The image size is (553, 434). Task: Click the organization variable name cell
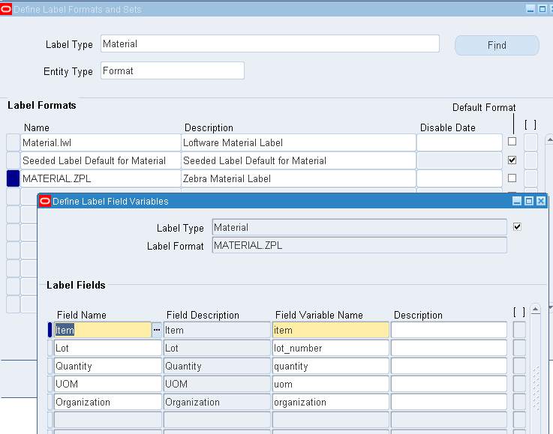pos(330,402)
